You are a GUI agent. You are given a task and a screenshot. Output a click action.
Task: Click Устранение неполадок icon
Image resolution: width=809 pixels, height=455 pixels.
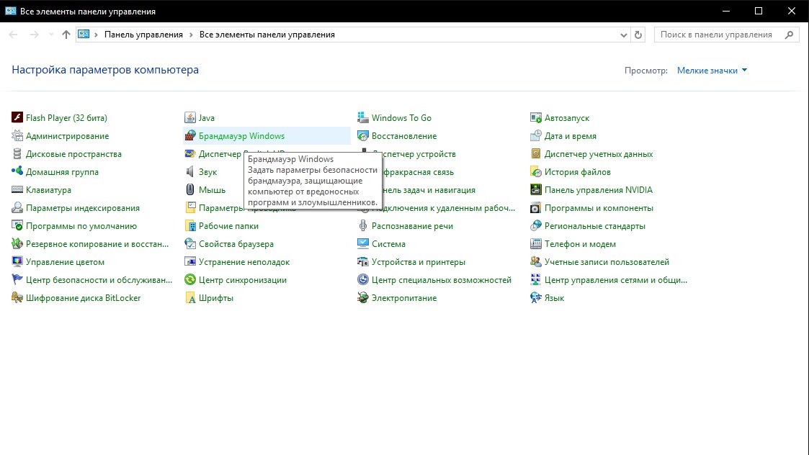click(x=190, y=262)
